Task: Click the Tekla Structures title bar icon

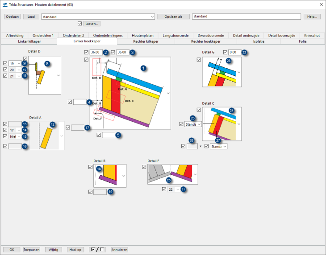Action: click(x=5, y=4)
